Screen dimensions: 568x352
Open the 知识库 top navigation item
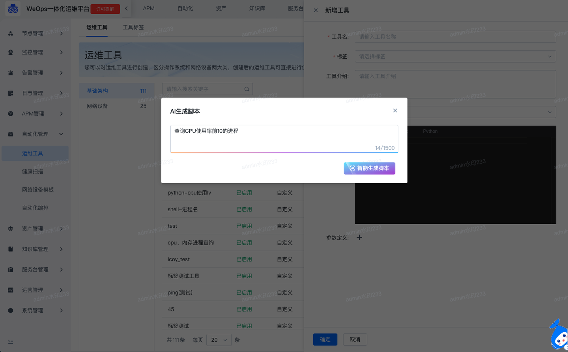click(x=257, y=8)
